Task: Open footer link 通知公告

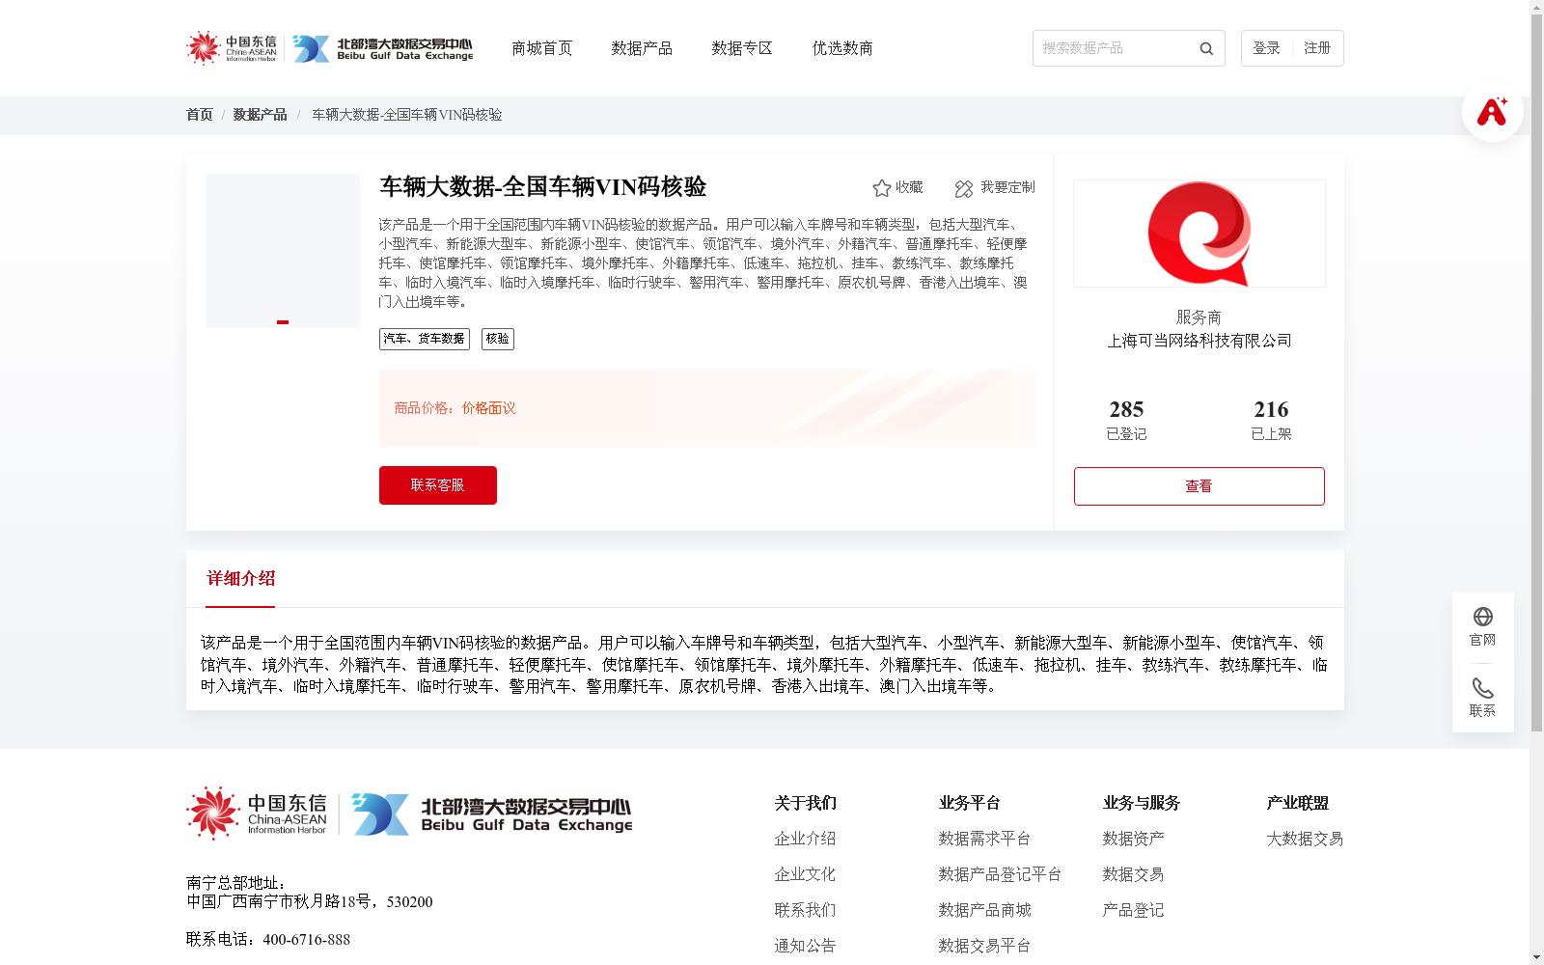Action: coord(805,946)
